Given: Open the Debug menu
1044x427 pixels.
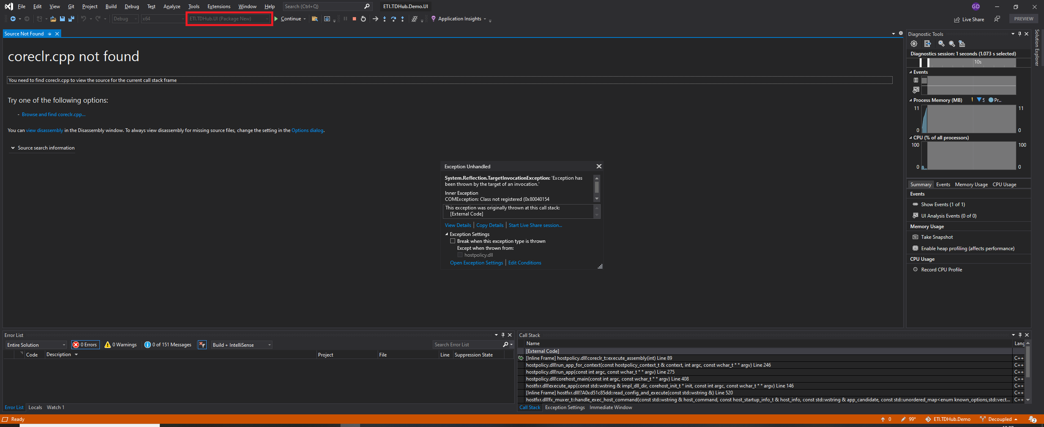Looking at the screenshot, I should pos(131,6).
